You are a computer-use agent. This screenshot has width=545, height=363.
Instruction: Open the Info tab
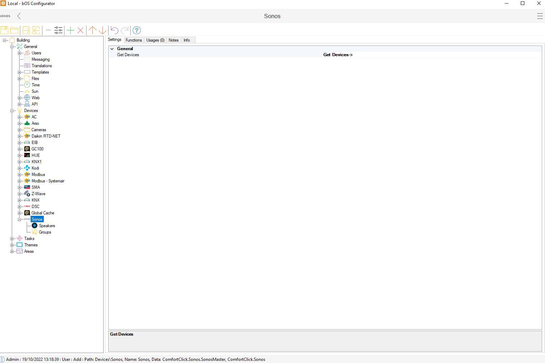point(187,40)
